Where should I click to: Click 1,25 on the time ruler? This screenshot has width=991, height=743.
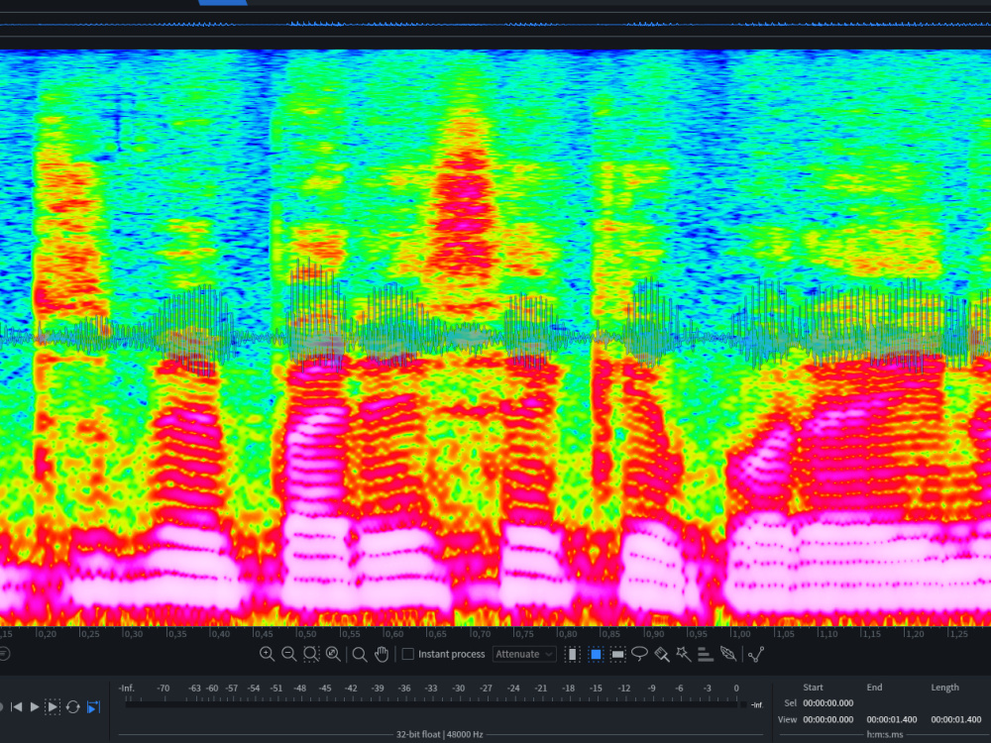(x=957, y=634)
